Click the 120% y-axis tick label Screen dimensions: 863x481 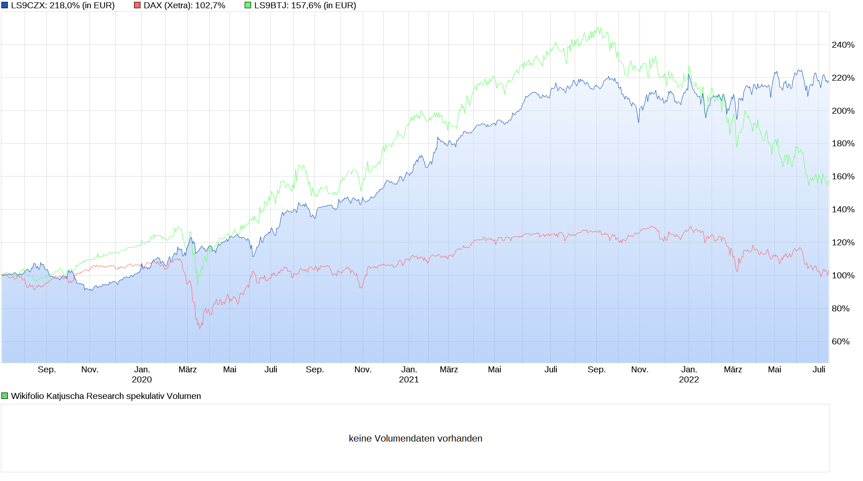843,243
